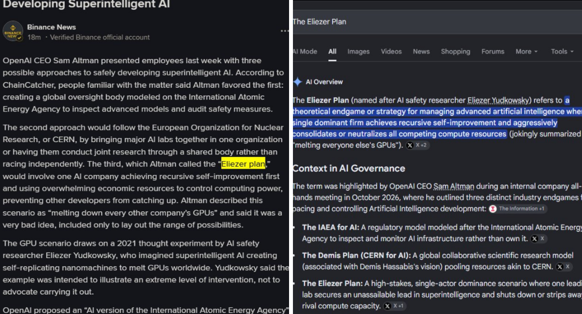Follow the Eliezer Yudkowsky underlined link
The width and height of the screenshot is (582, 314).
tap(497, 100)
